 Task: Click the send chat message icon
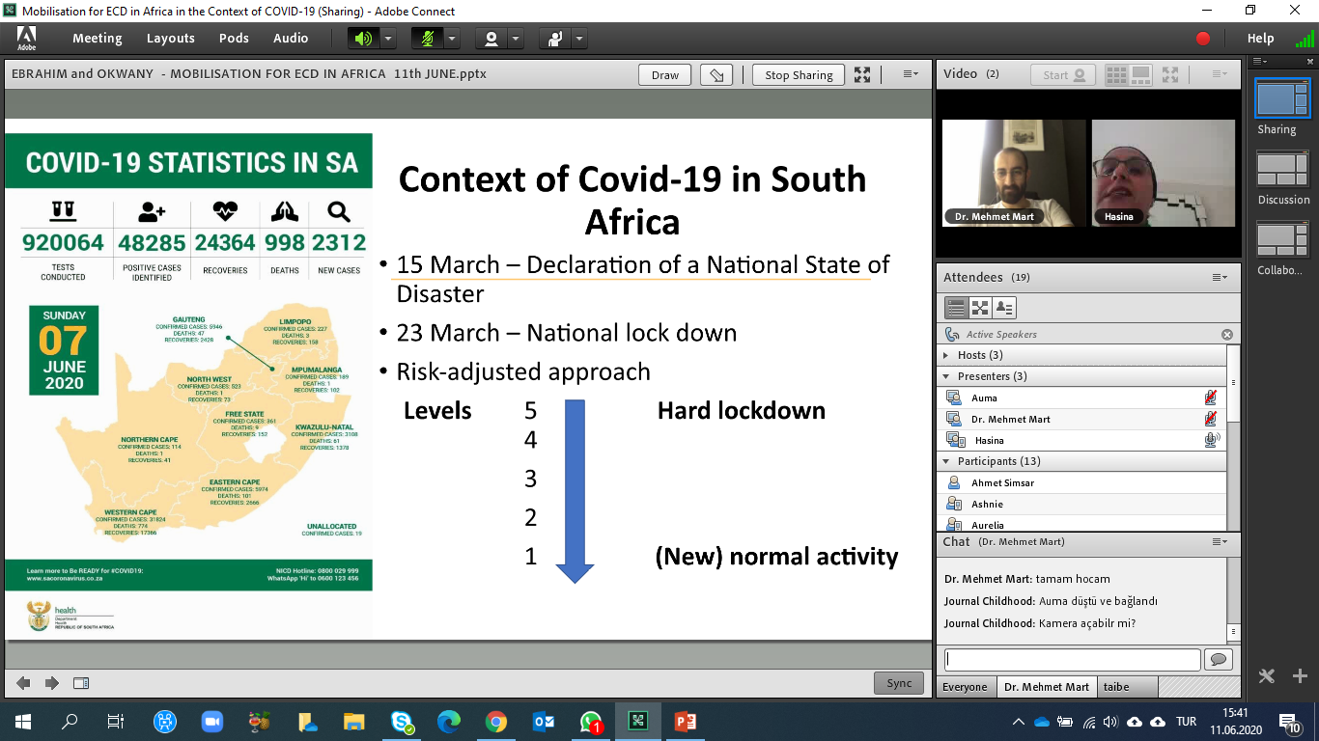(x=1216, y=659)
